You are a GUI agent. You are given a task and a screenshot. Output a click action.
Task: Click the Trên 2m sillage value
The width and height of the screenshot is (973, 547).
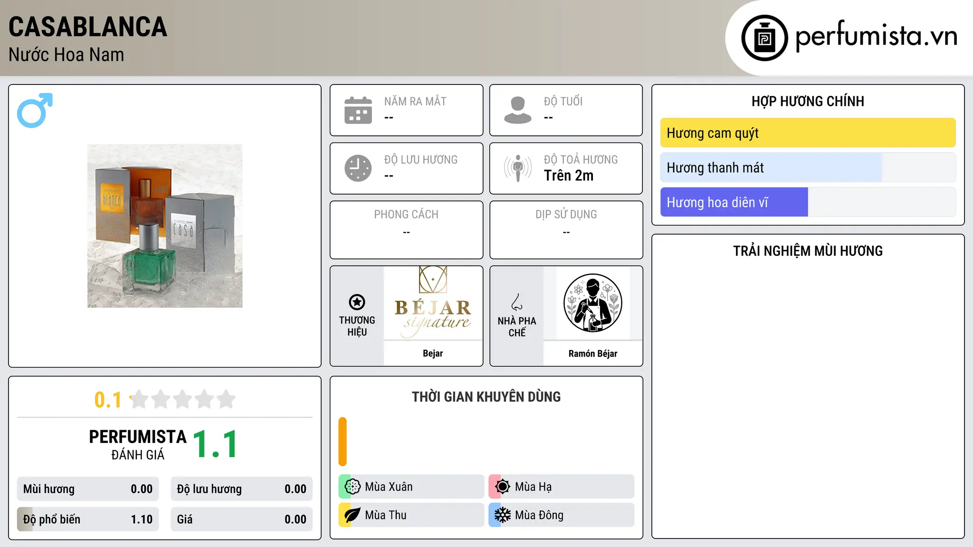point(569,176)
